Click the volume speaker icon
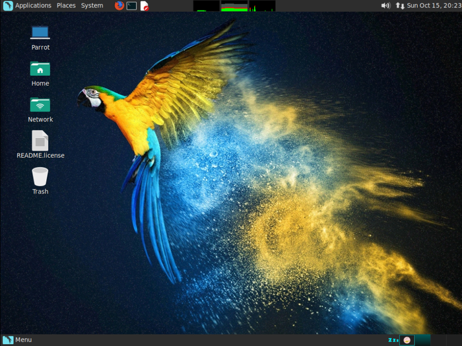The width and height of the screenshot is (462, 346). 385,5
